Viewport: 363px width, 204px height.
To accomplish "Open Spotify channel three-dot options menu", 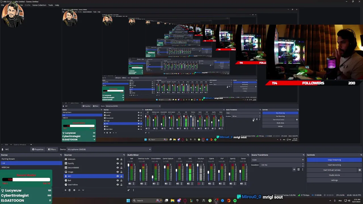I will point(235,184).
